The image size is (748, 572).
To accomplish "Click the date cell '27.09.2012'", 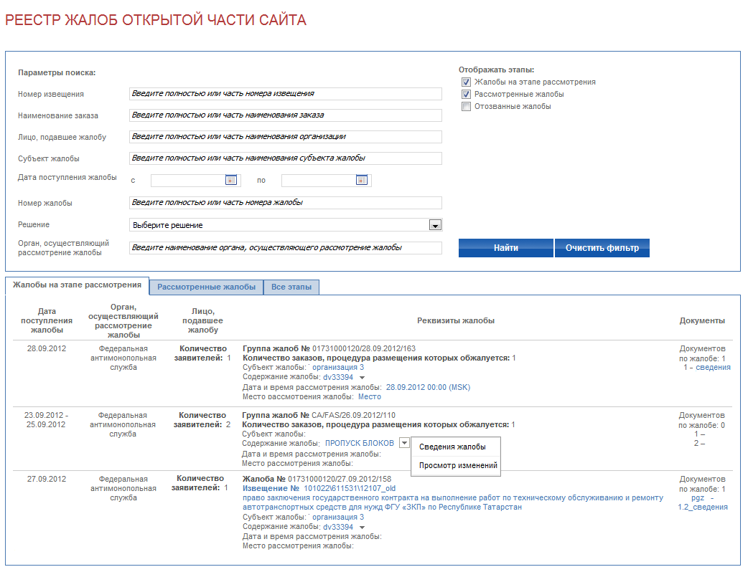I will 47,479.
